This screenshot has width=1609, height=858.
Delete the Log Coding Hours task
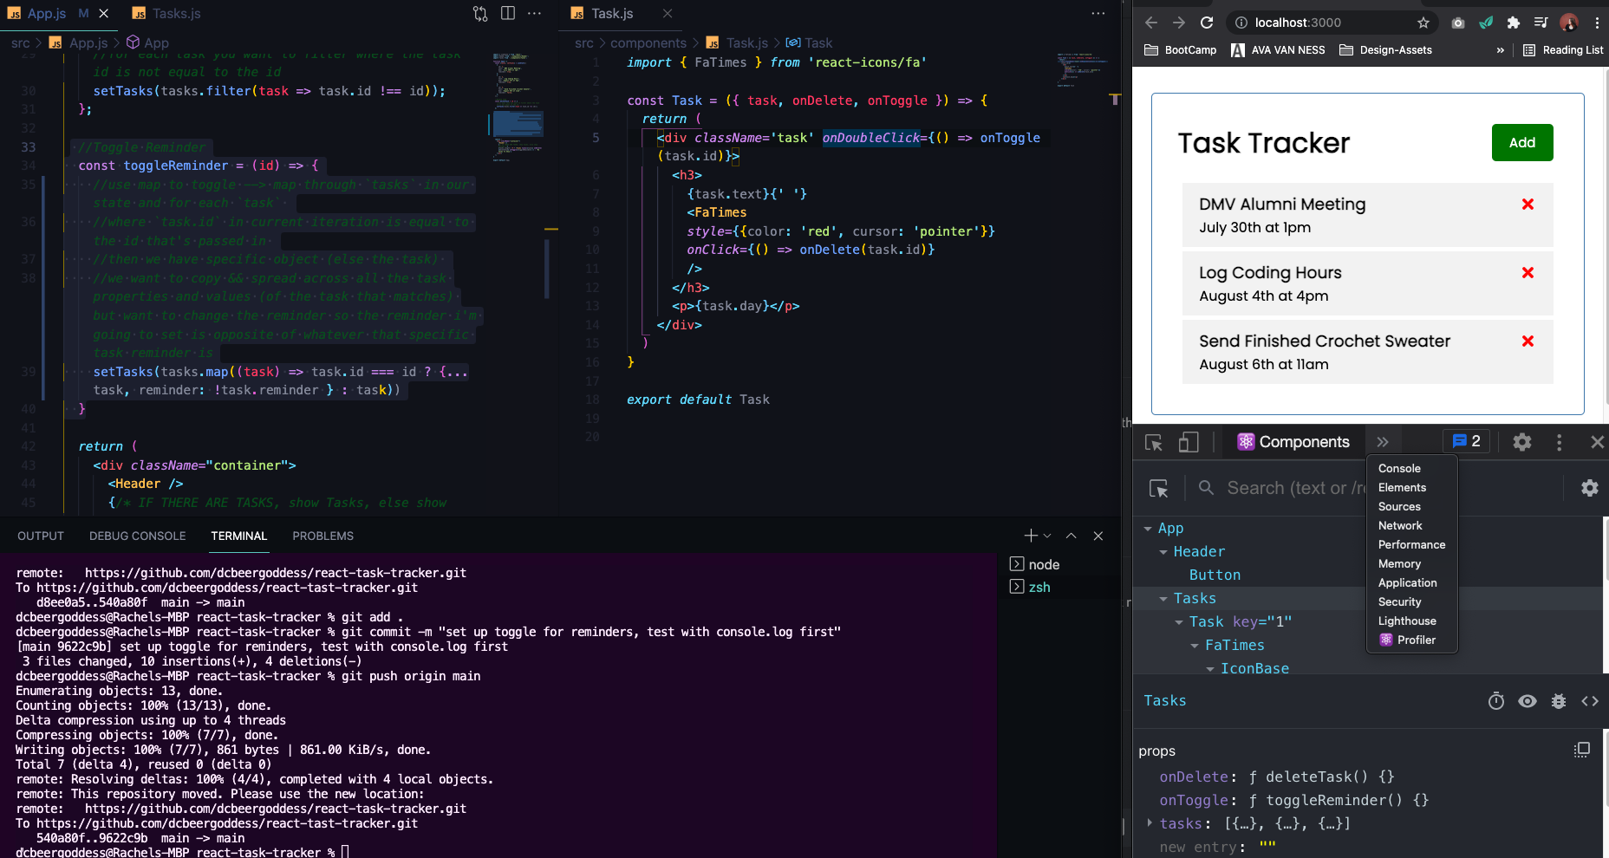[1528, 273]
